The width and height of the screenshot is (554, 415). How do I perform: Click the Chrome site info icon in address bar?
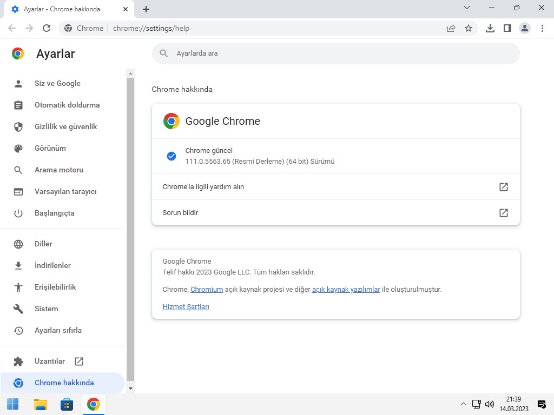tap(68, 28)
